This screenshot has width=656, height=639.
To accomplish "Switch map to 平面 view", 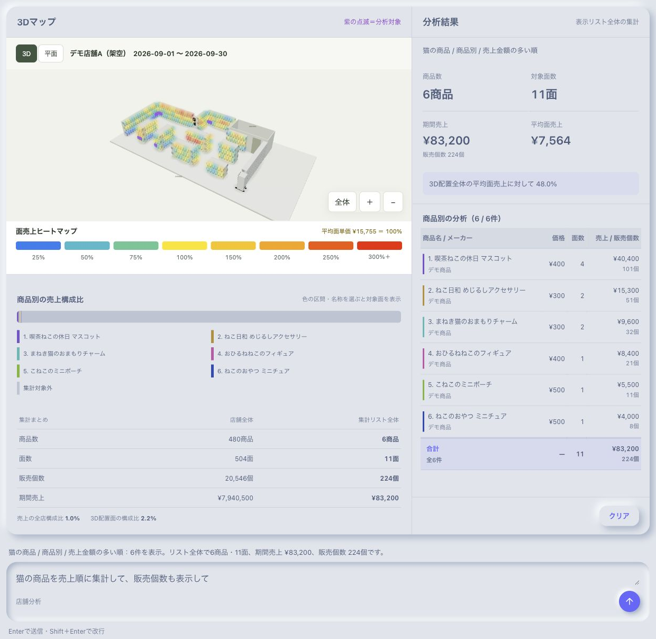I will [x=51, y=53].
